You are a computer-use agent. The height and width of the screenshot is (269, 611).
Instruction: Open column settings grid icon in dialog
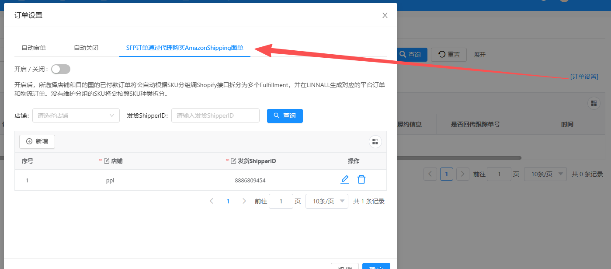(375, 142)
